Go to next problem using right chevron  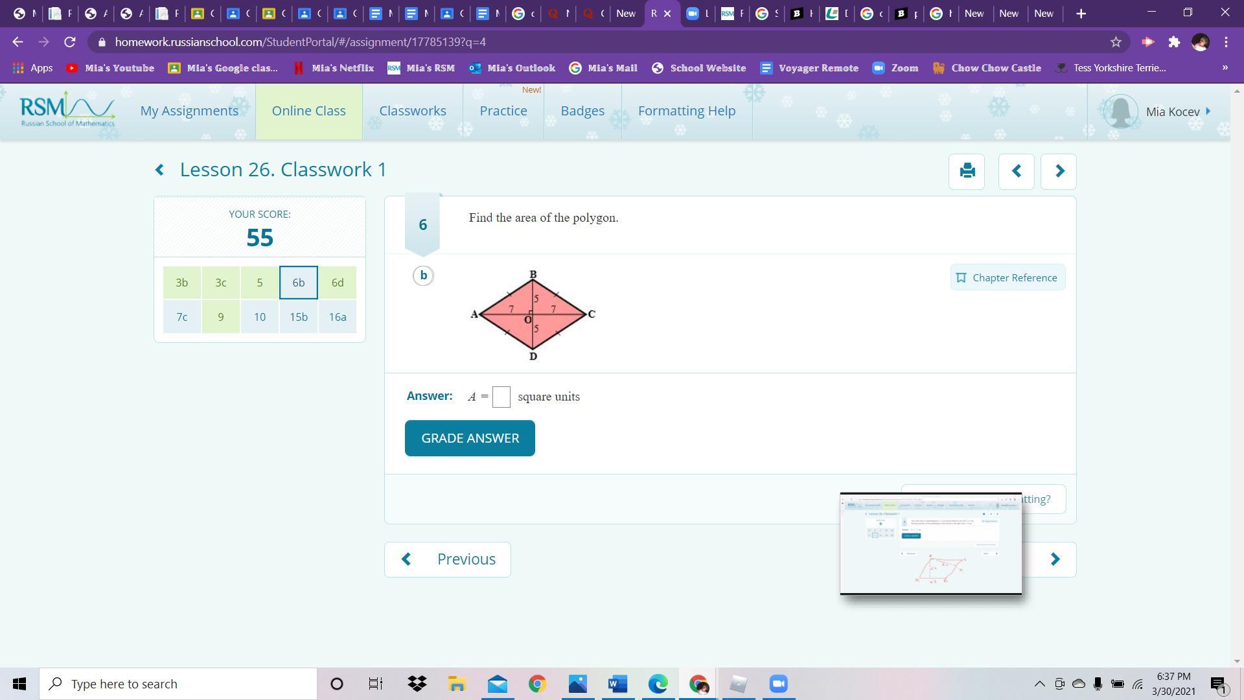[x=1059, y=171]
